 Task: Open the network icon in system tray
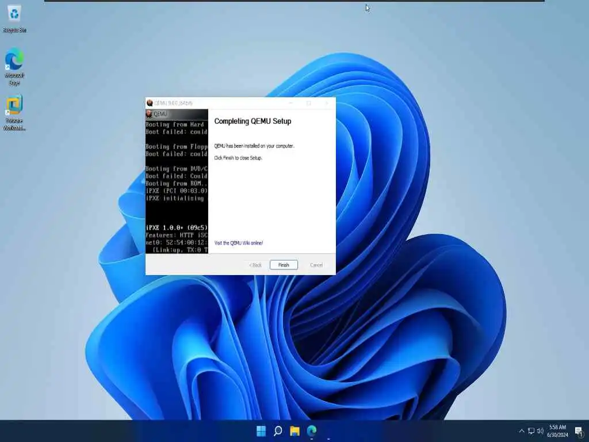point(531,431)
